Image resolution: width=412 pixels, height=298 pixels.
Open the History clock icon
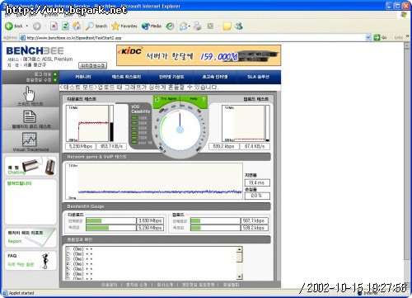170,26
